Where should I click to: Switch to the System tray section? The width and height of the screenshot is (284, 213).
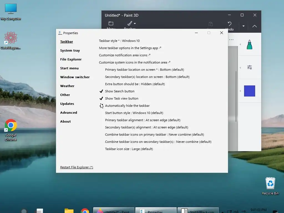pos(70,50)
